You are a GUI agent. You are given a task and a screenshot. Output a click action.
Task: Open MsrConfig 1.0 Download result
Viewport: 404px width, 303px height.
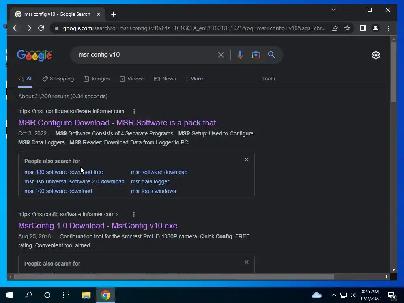coord(98,226)
